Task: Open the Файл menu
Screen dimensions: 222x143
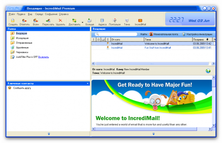Action: point(12,14)
